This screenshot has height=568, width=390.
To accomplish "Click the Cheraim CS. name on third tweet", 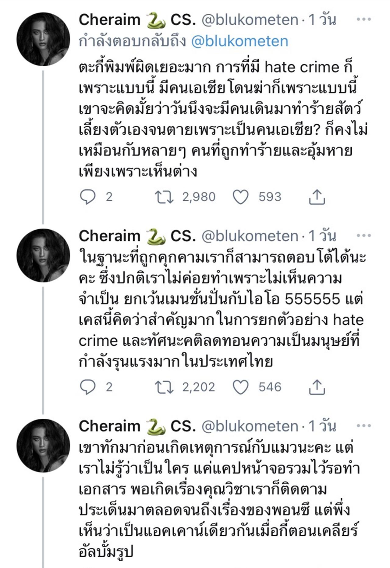I will point(137,427).
